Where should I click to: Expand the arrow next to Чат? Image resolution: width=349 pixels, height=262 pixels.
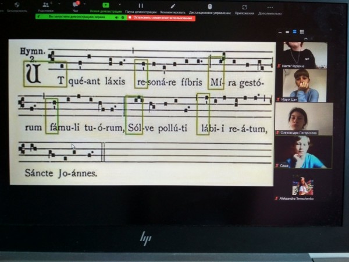84,4
